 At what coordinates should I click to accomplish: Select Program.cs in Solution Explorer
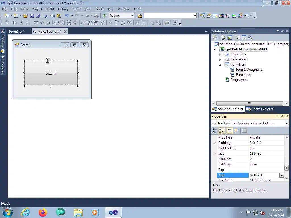click(x=239, y=80)
